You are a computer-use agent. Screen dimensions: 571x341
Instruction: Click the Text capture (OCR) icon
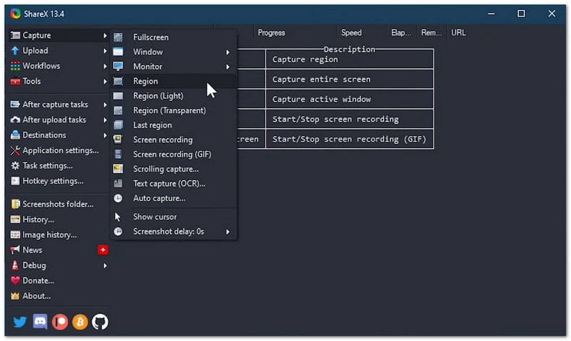pos(118,184)
